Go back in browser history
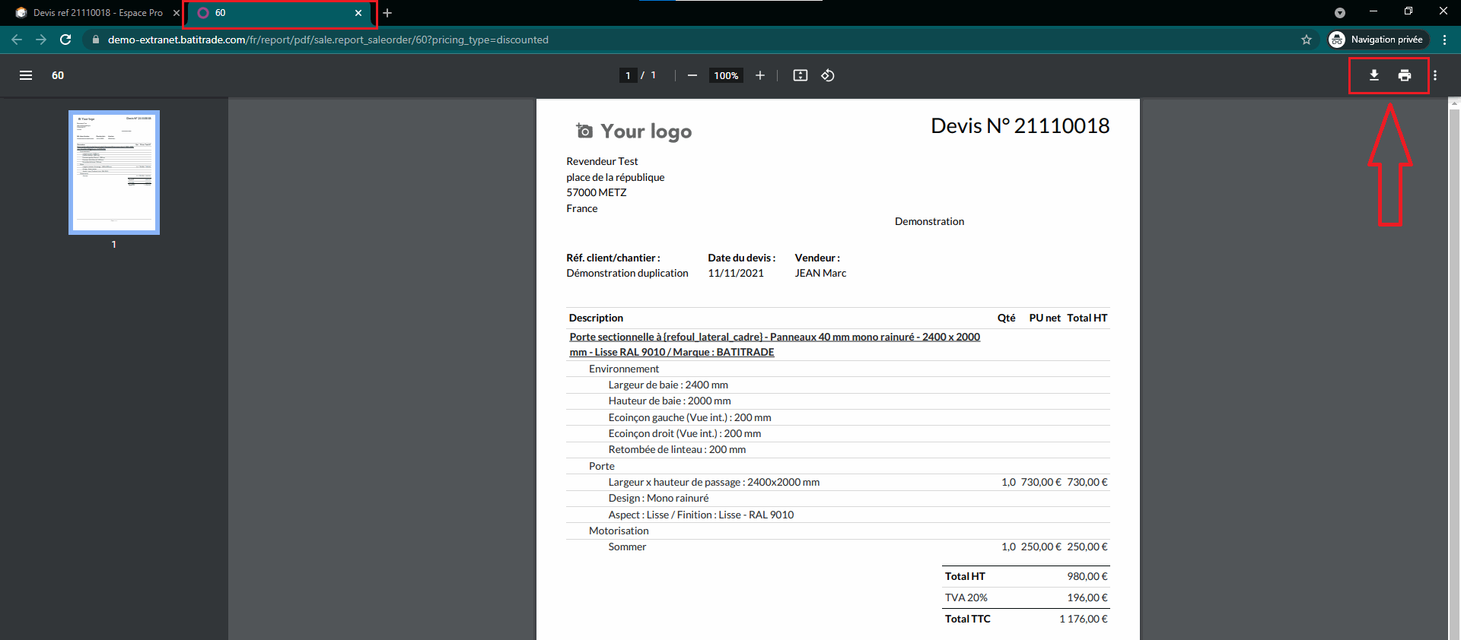The width and height of the screenshot is (1461, 640). tap(17, 40)
